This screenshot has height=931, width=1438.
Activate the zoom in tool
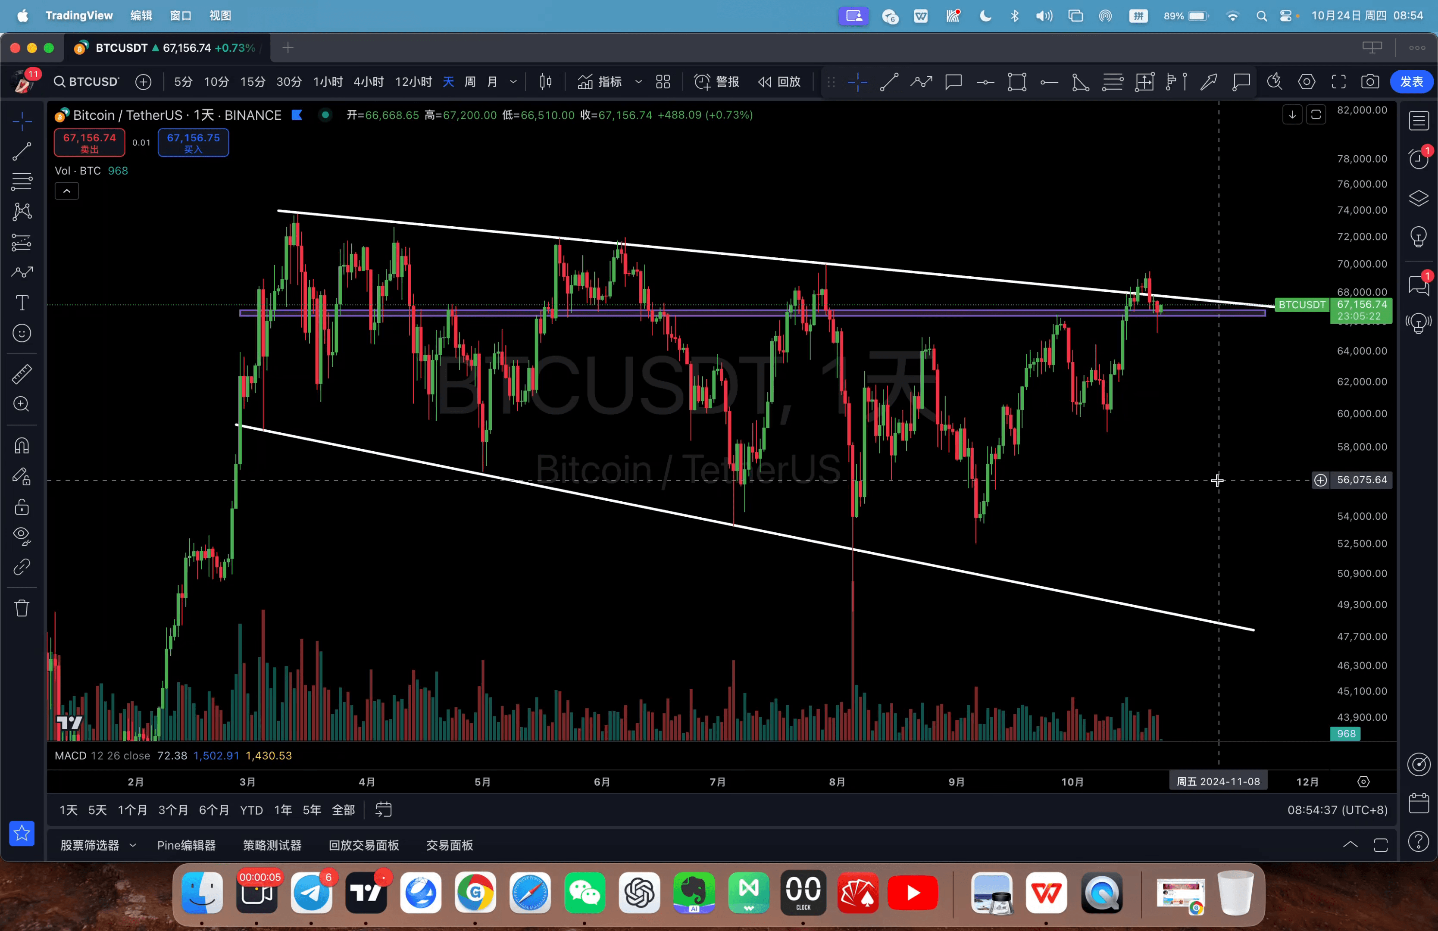22,403
